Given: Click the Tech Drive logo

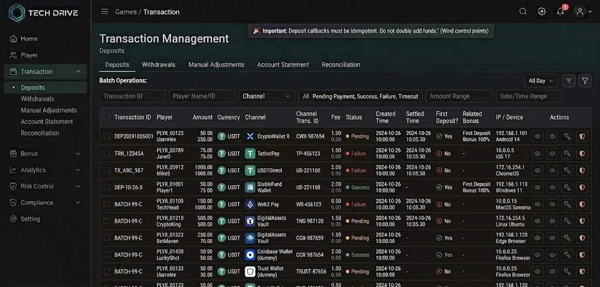Looking at the screenshot, I should 43,13.
